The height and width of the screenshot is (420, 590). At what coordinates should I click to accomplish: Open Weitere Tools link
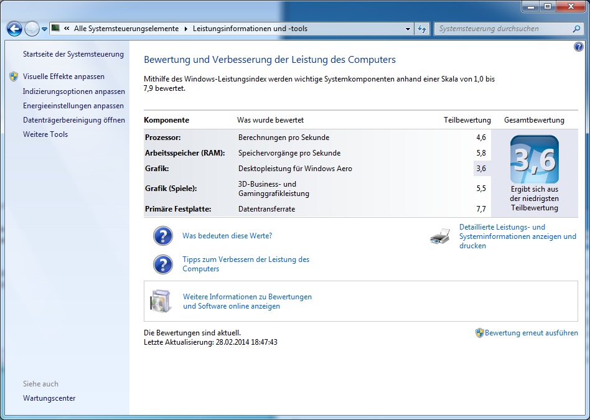click(x=45, y=134)
